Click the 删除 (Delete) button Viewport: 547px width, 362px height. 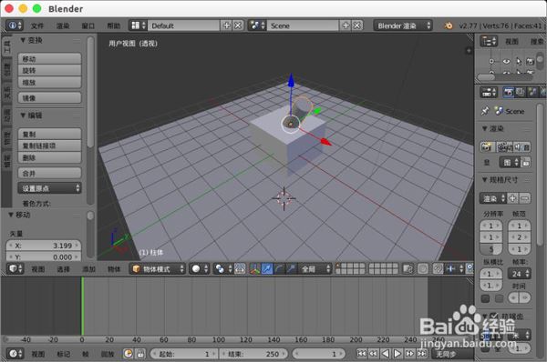pos(49,157)
